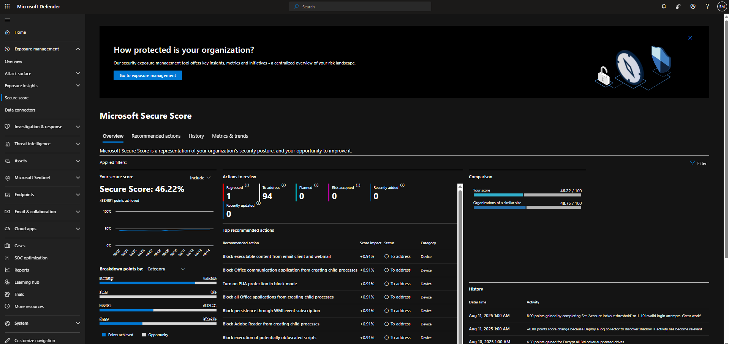
Task: Click the Trials gift icon
Action: coord(7,294)
